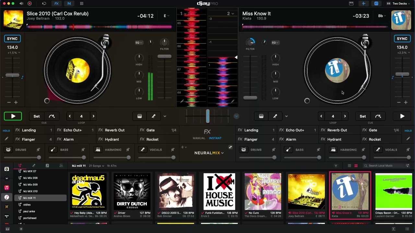This screenshot has height=233, width=415.
Task: Toggle the Automix icon in the top toolbar
Action: (x=44, y=4)
